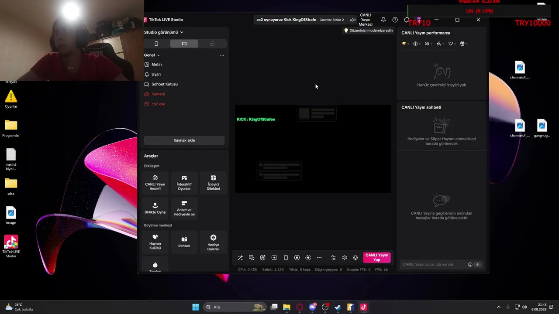Click the CANLI Yayın Yap button
559x314 pixels.
point(377,258)
